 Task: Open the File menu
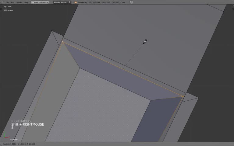[7, 2]
